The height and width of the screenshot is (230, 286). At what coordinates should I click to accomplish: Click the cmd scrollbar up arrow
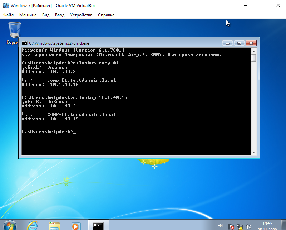pyautogui.click(x=254, y=51)
